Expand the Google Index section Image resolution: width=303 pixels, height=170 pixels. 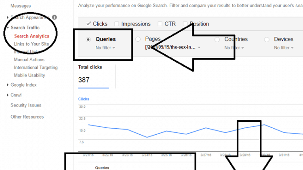pyautogui.click(x=8, y=85)
